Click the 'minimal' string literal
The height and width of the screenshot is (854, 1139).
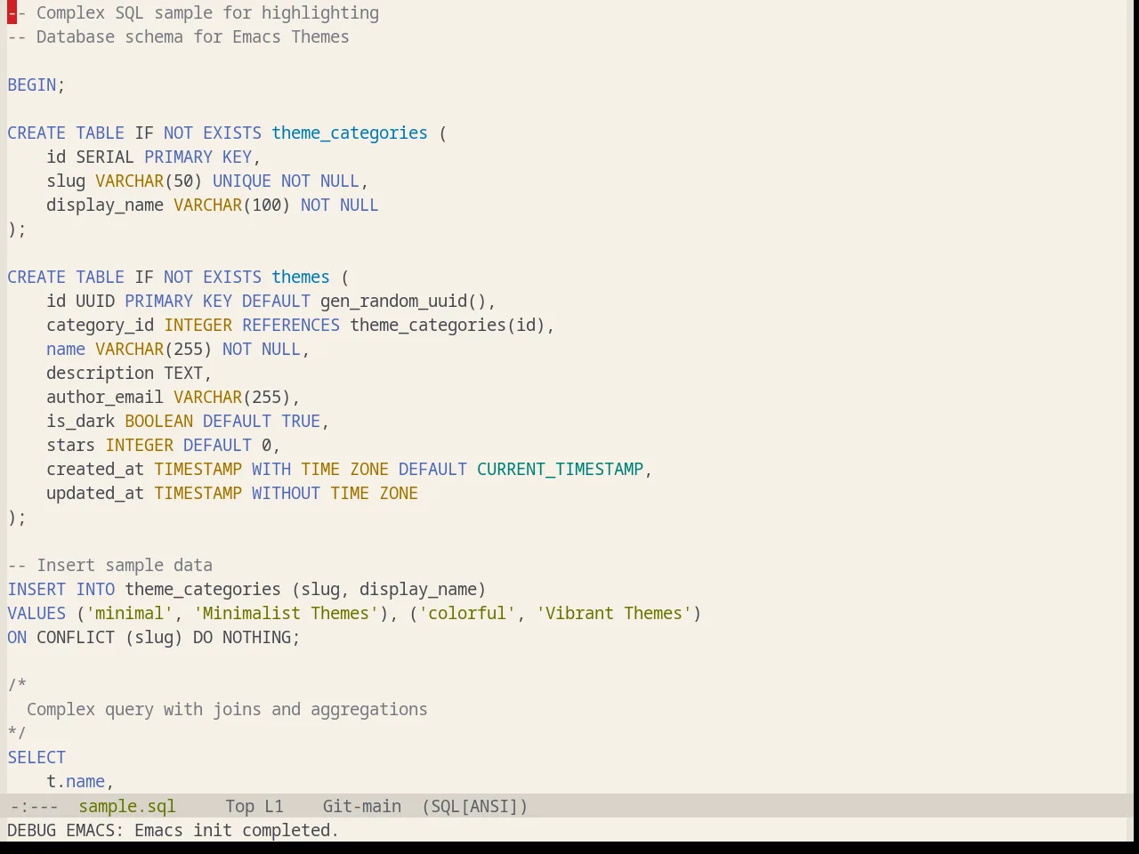(130, 614)
